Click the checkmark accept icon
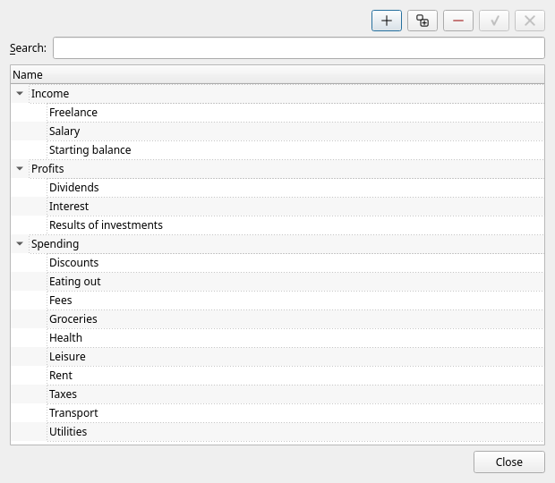This screenshot has width=555, height=483. [x=494, y=21]
